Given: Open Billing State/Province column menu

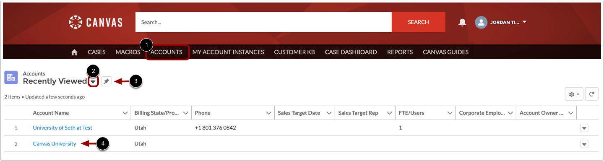Looking at the screenshot, I should point(185,113).
